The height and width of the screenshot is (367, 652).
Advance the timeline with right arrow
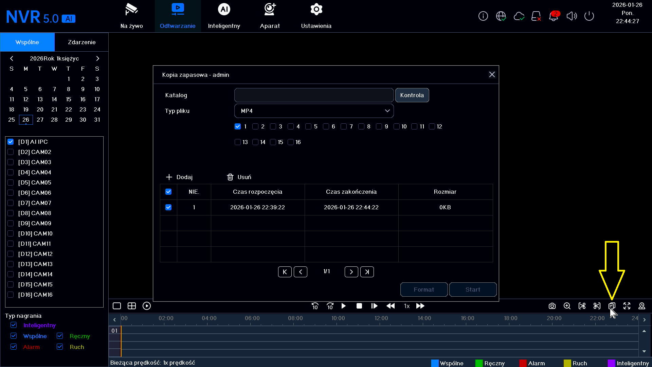644,319
